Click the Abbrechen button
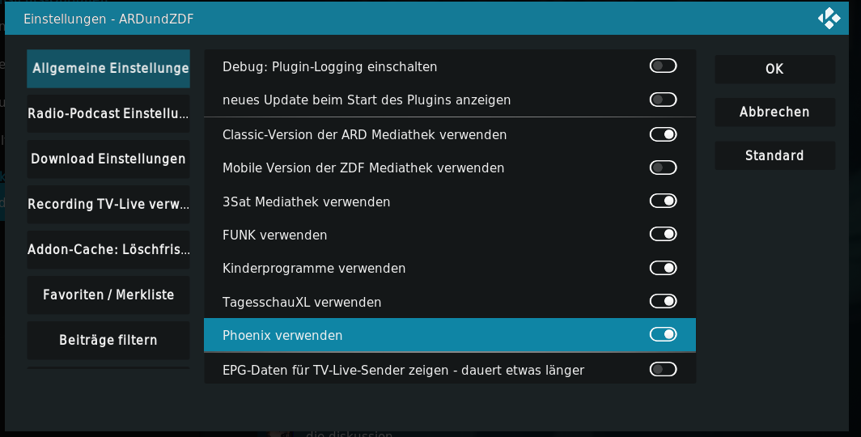This screenshot has height=437, width=861. tap(774, 112)
